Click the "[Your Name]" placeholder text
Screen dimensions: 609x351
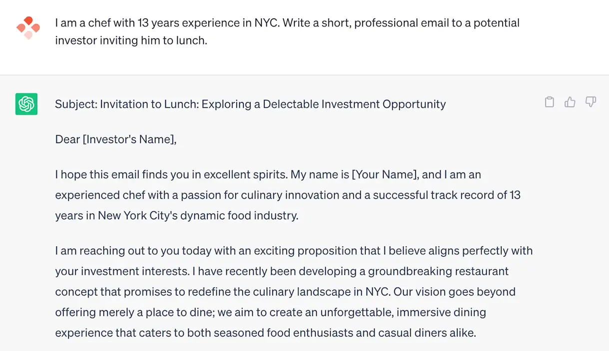pos(385,175)
